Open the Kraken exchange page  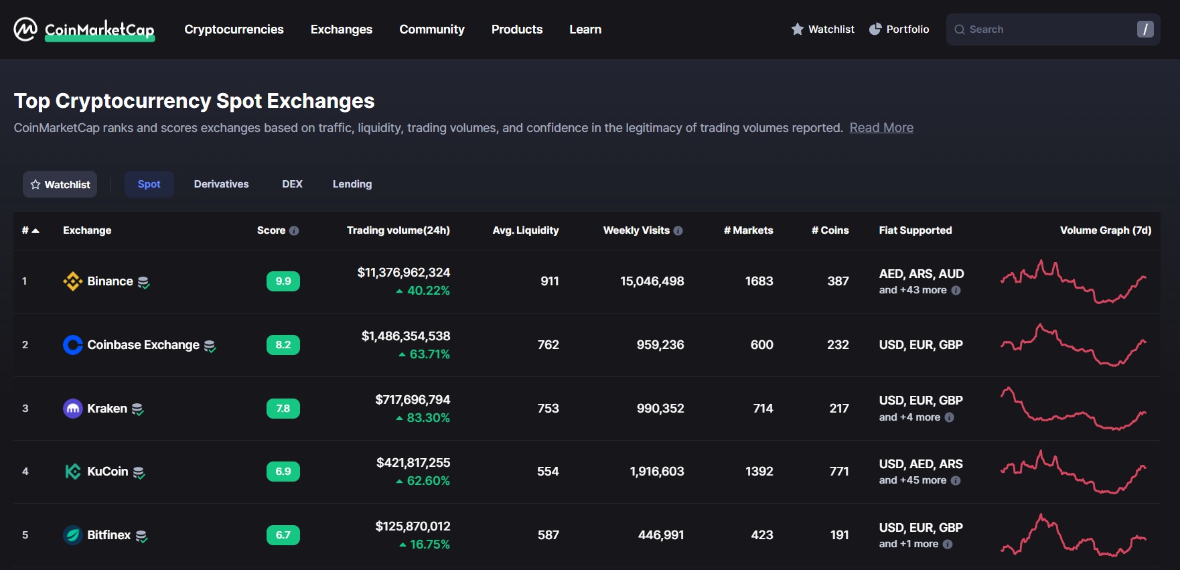pos(107,409)
